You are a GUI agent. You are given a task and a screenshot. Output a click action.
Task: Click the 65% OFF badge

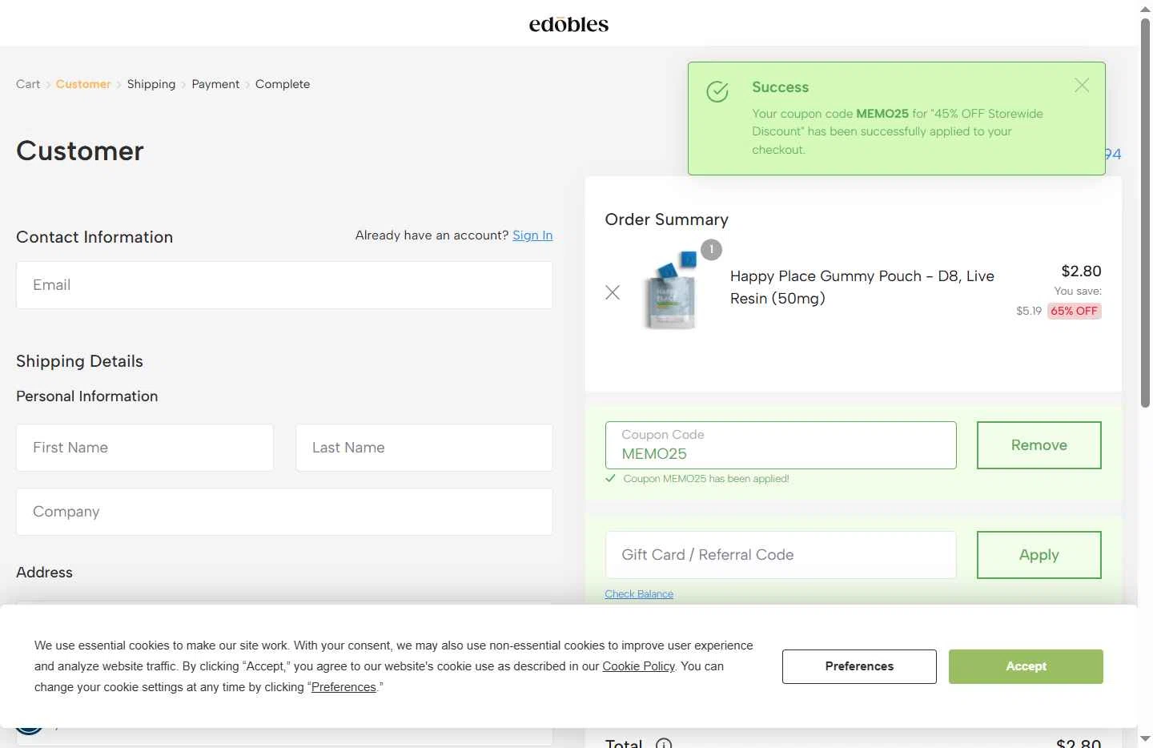tap(1075, 311)
